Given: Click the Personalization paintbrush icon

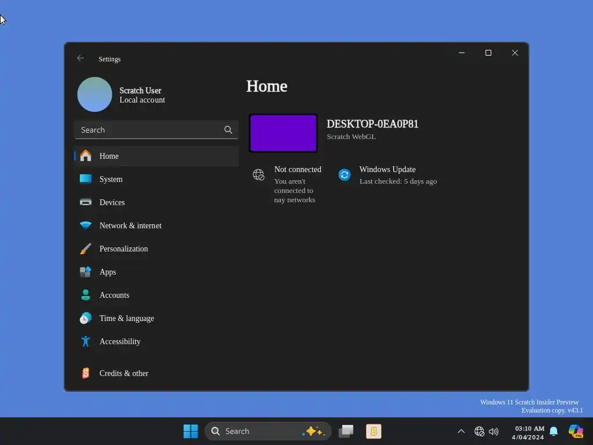Looking at the screenshot, I should pos(86,249).
